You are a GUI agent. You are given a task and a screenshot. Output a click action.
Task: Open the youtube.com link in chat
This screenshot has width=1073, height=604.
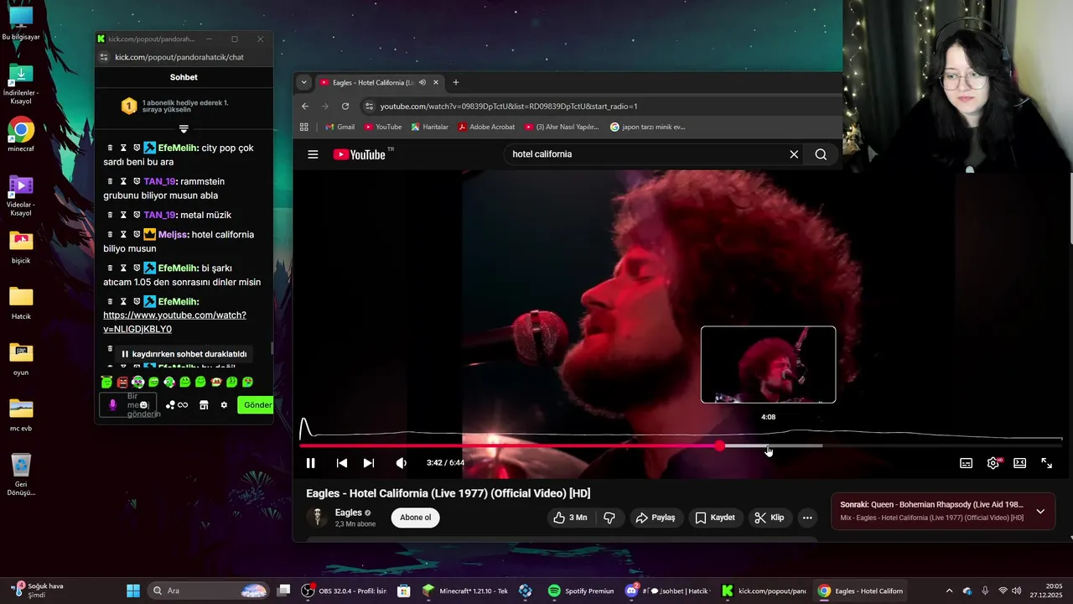174,322
